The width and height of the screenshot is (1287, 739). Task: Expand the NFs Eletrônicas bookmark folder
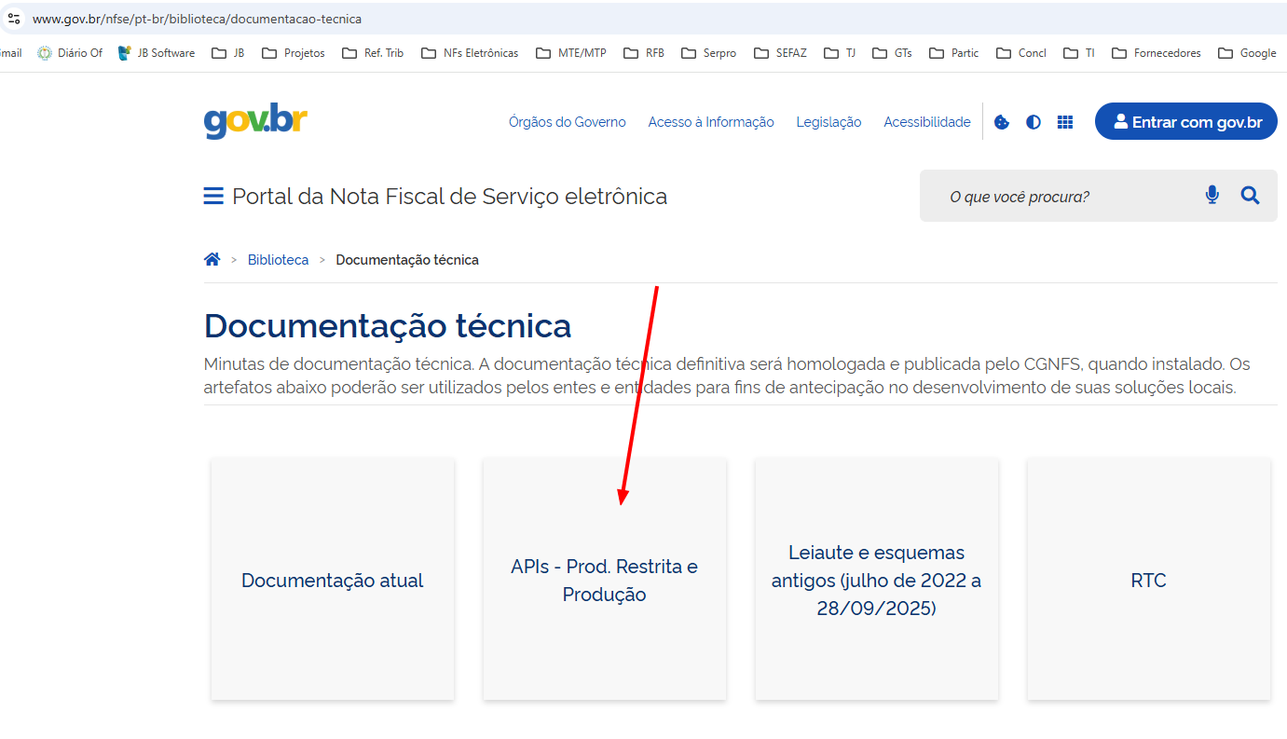coord(470,53)
